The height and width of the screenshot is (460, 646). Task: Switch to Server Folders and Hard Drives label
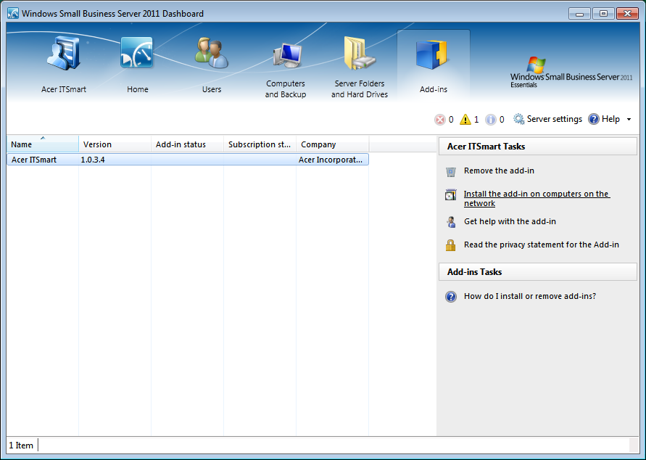tap(360, 89)
